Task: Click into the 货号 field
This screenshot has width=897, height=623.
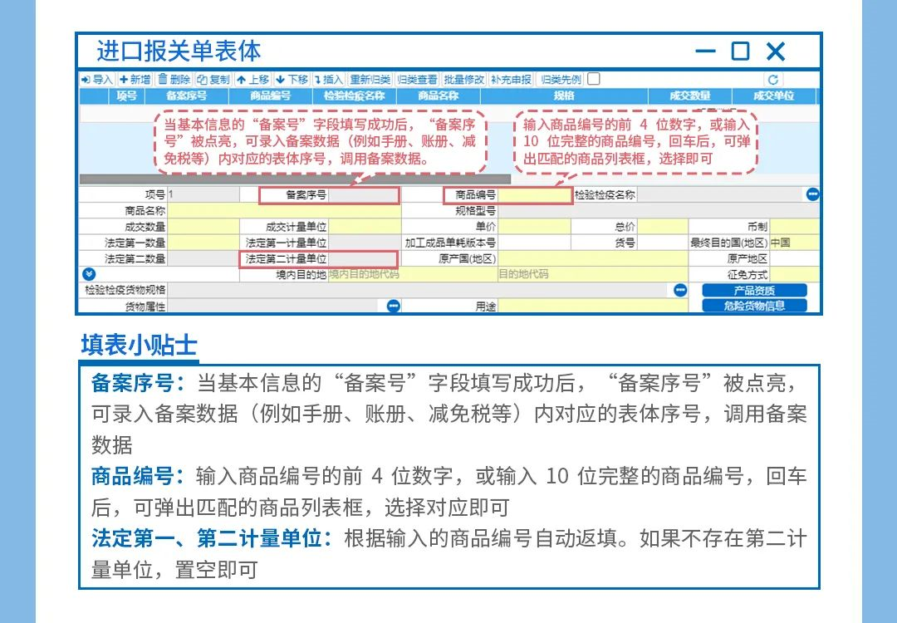Action: coord(663,243)
